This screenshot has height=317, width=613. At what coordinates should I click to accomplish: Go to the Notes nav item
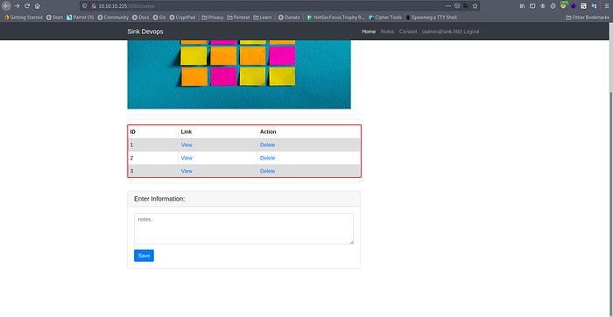387,32
